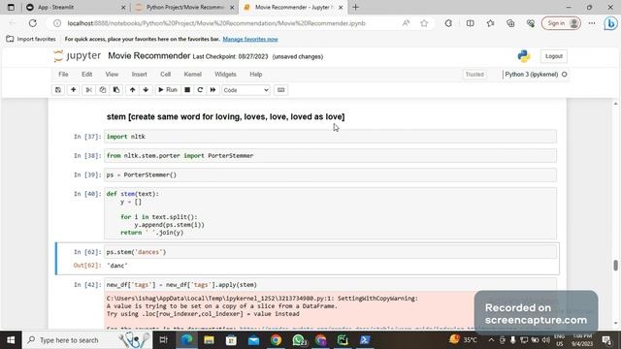Viewport: 621px width, 349px height.
Task: Click the taskbar search box
Action: pos(87,340)
